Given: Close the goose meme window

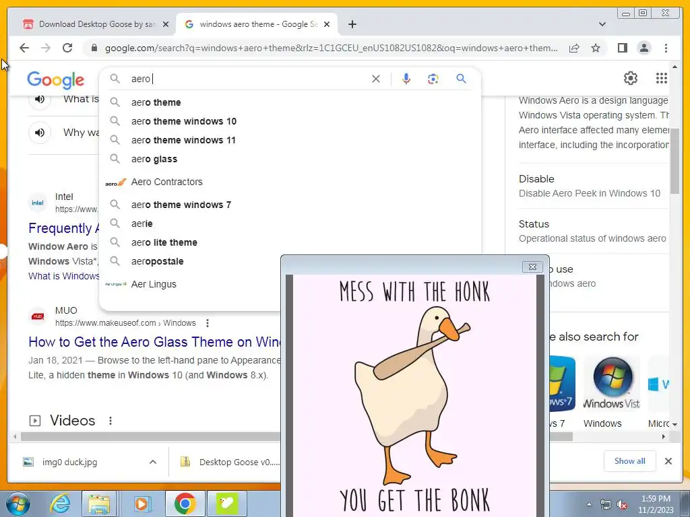Looking at the screenshot, I should coord(532,267).
